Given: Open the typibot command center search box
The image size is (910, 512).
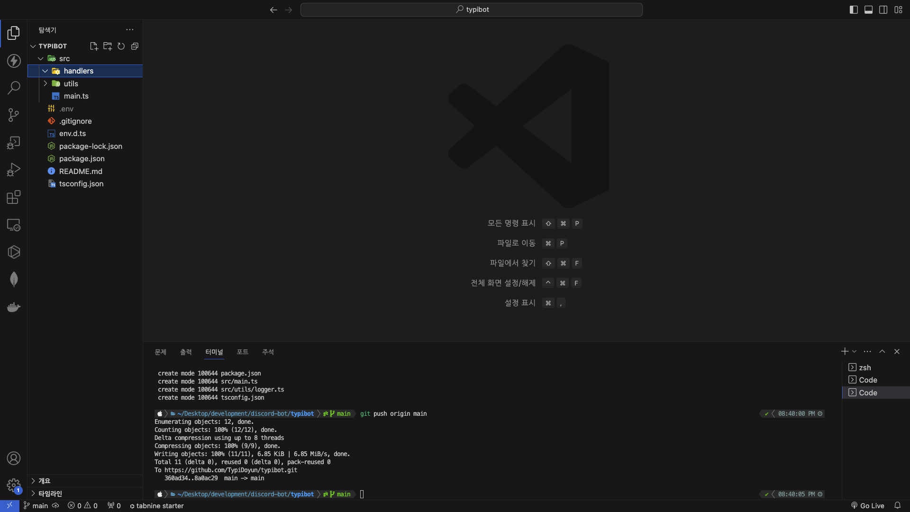Looking at the screenshot, I should [472, 9].
